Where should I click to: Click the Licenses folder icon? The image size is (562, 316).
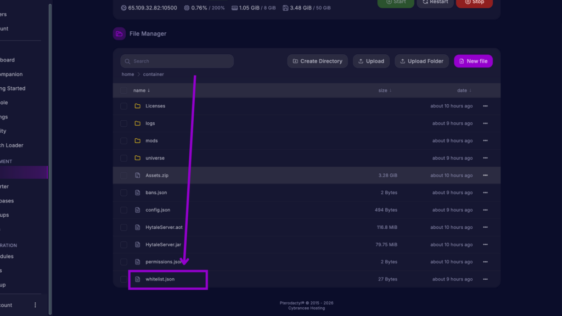pos(138,106)
